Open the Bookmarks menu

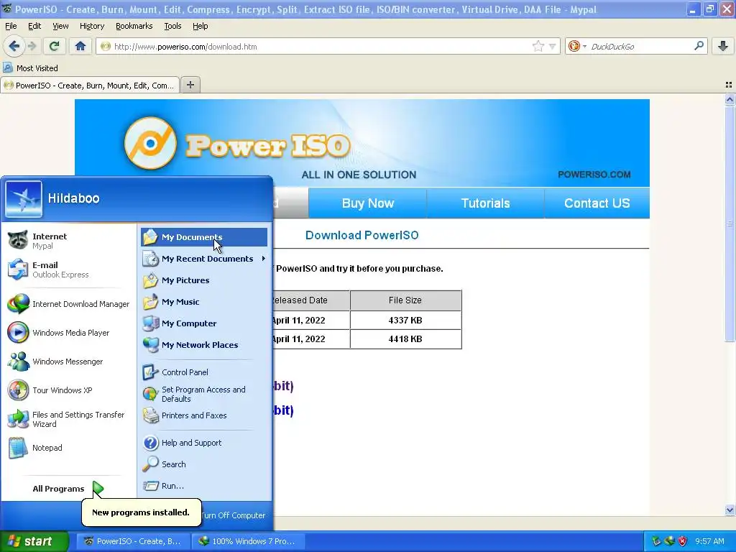[x=134, y=26]
